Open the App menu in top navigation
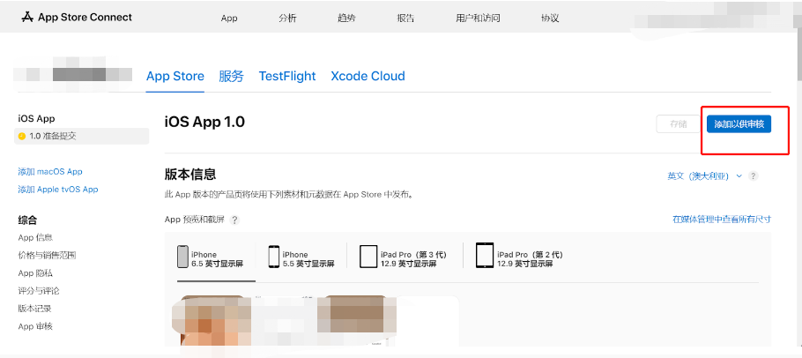This screenshot has height=358, width=802. point(229,19)
